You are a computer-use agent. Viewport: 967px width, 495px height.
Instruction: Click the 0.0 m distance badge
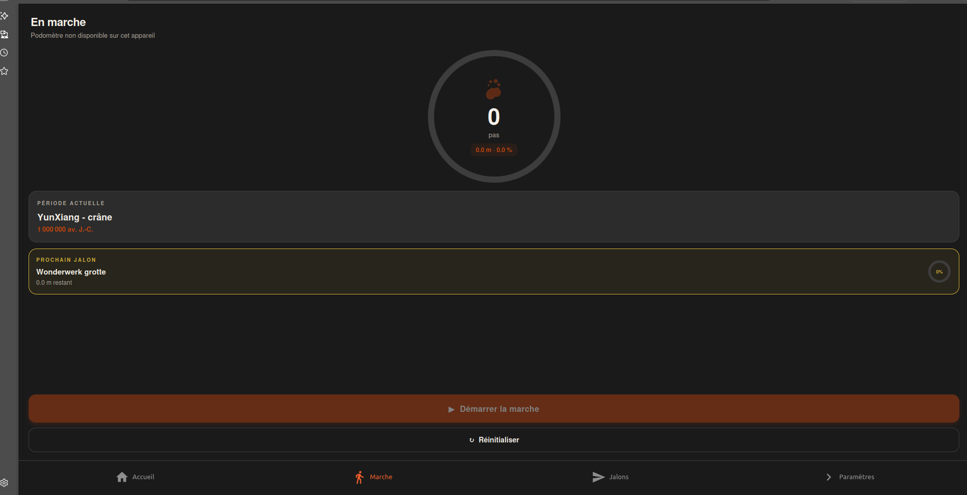pos(494,150)
